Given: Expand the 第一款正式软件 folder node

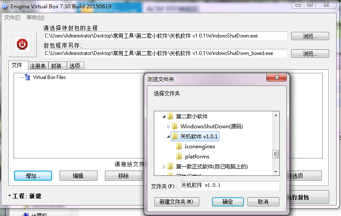Looking at the screenshot, I should pyautogui.click(x=164, y=167).
